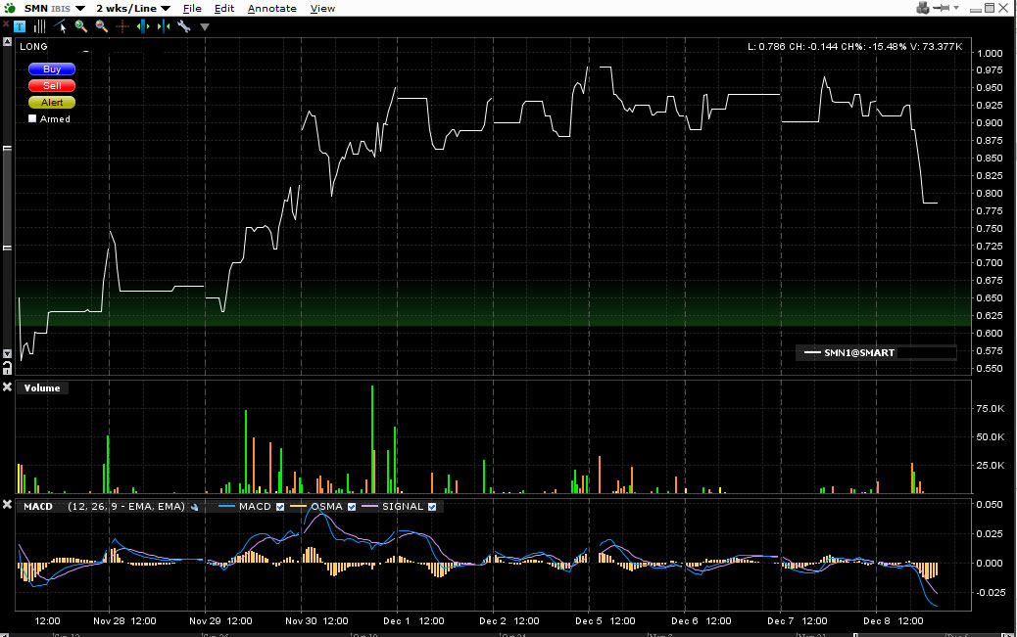Activate the orange crosshair tool

121,26
